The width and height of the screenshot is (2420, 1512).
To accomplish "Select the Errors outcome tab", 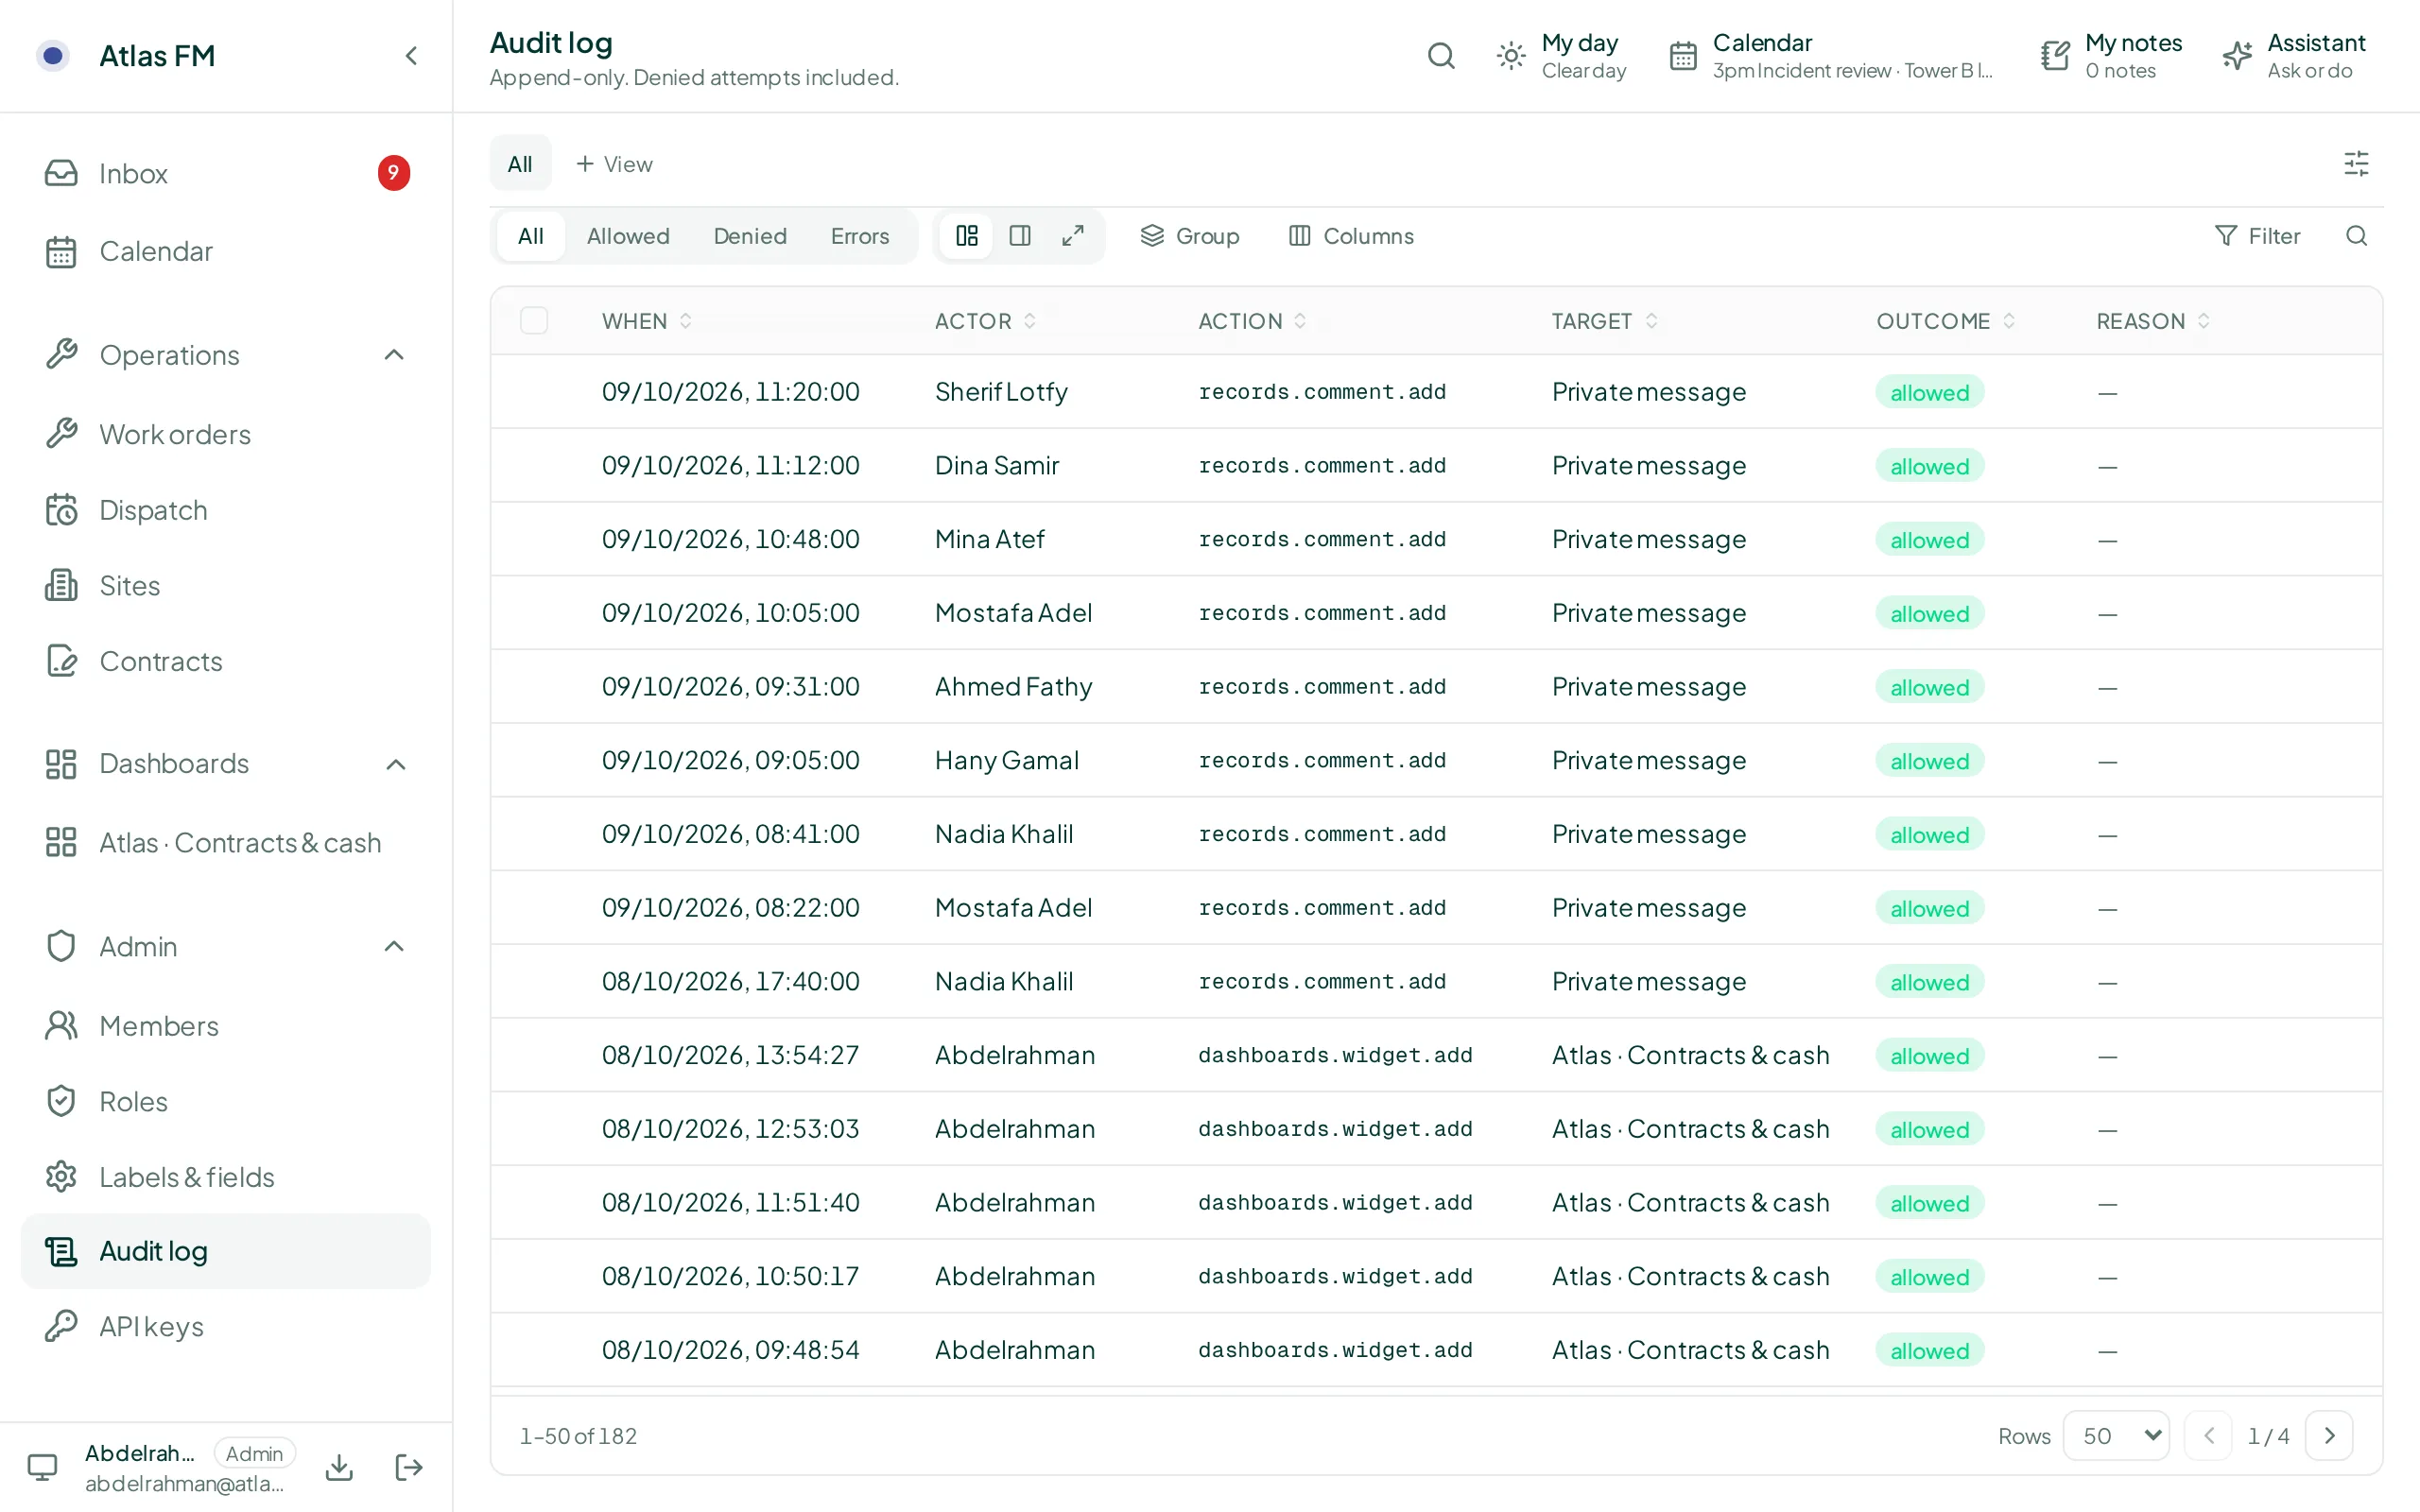I will point(860,236).
